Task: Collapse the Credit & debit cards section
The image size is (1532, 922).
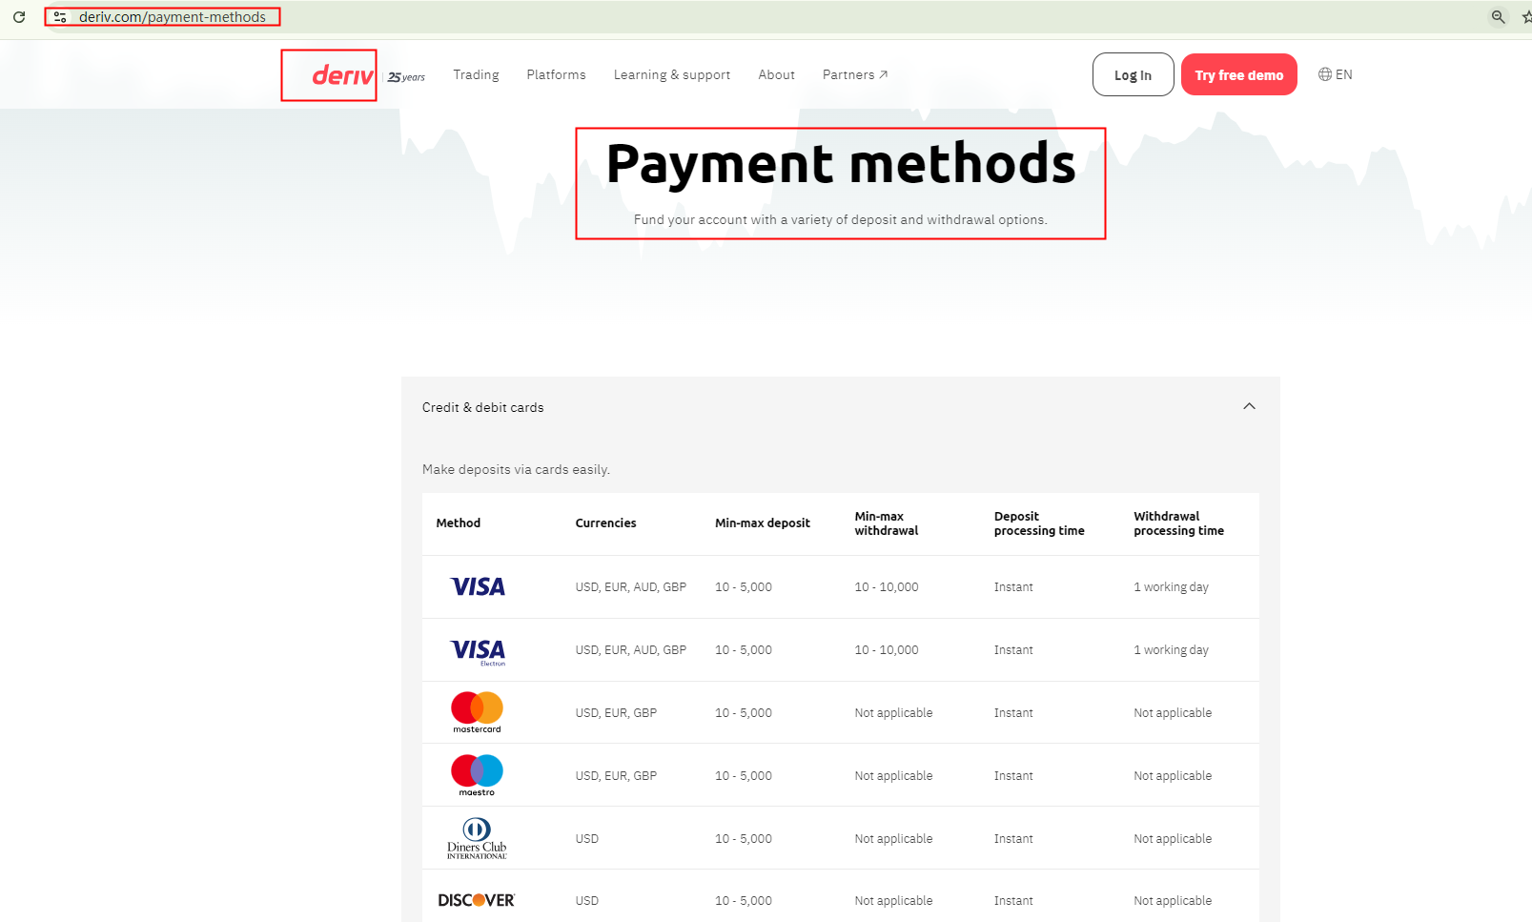Action: [1249, 406]
